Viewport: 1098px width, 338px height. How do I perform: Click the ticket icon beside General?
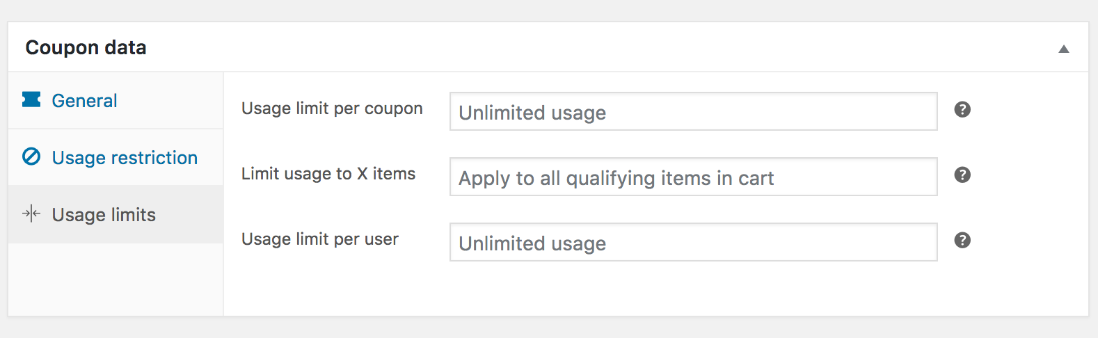(31, 100)
